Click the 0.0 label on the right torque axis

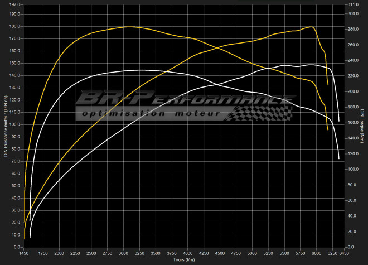pos(350,247)
